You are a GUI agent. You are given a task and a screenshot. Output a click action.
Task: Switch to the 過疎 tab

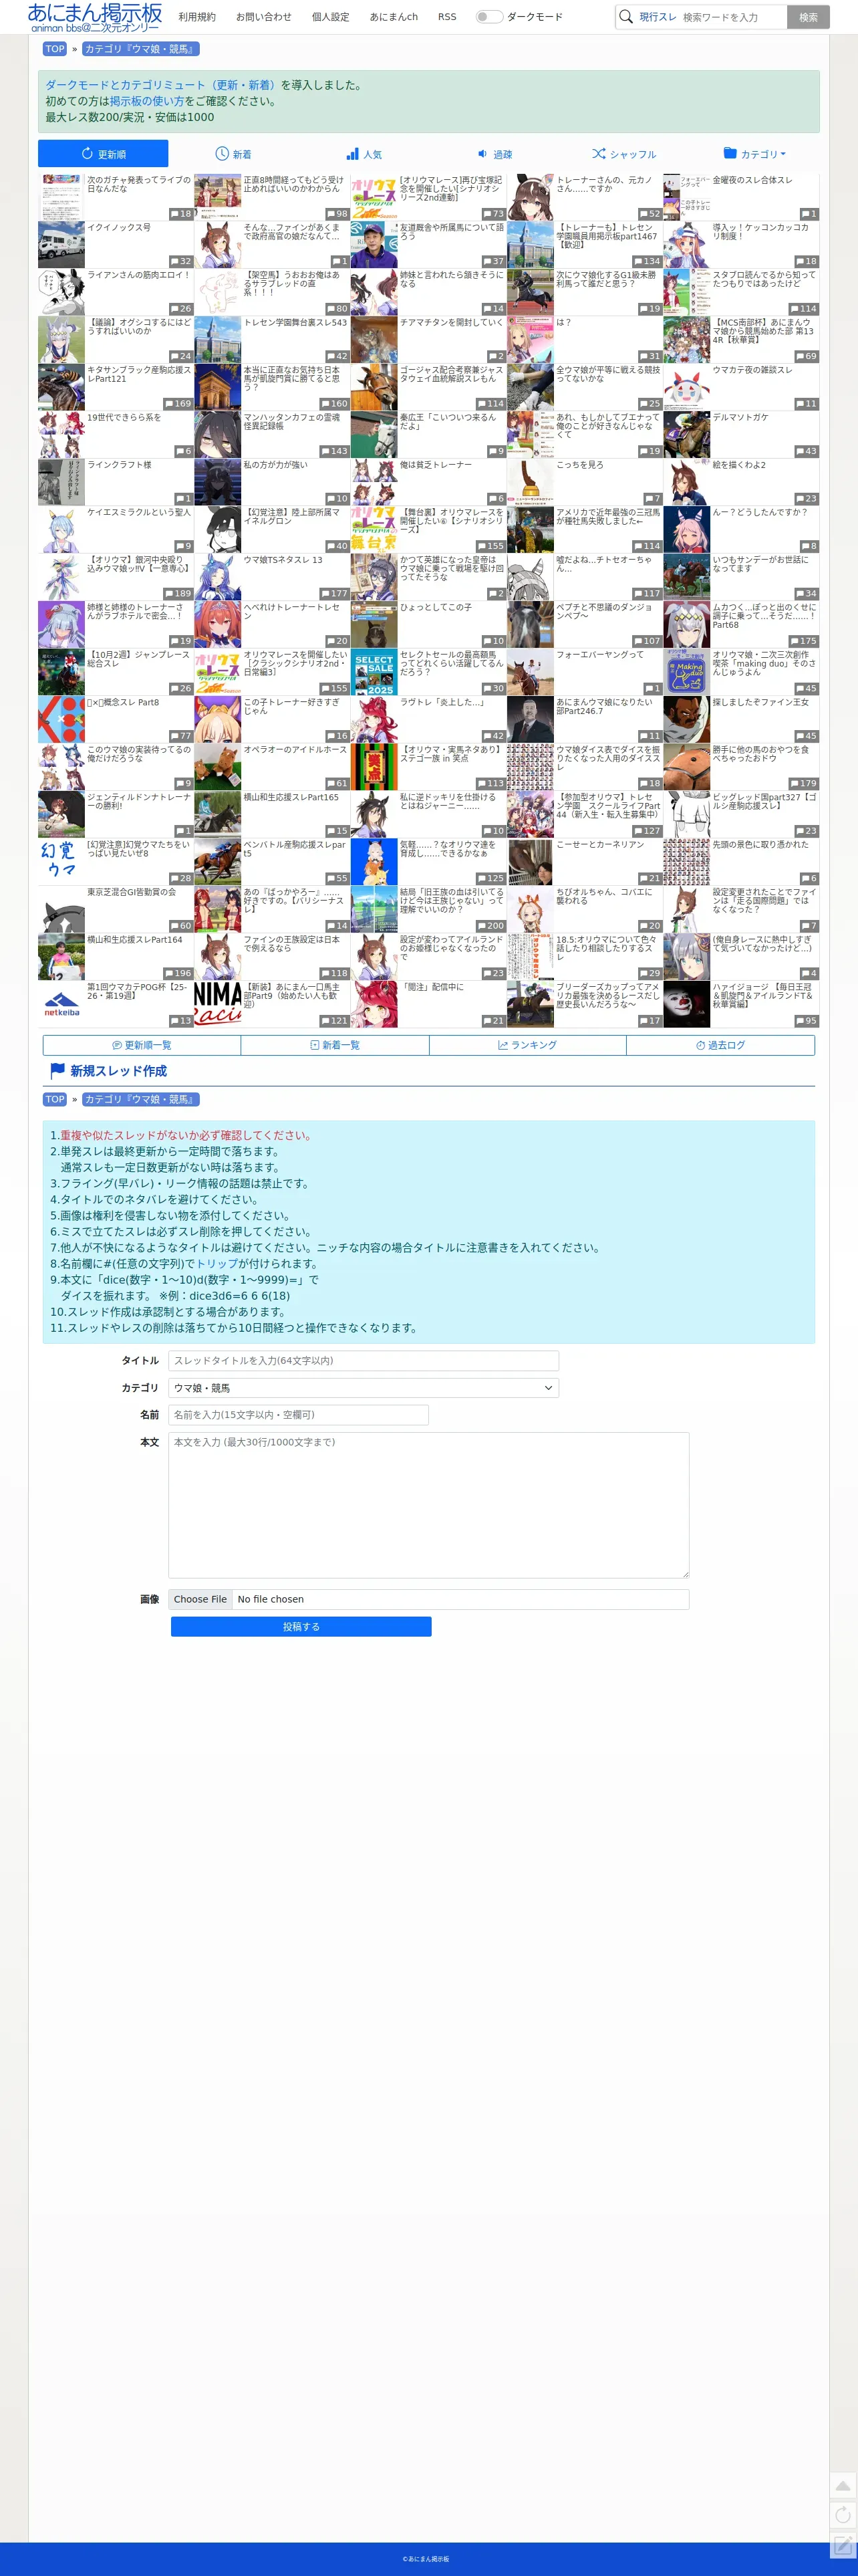point(494,154)
